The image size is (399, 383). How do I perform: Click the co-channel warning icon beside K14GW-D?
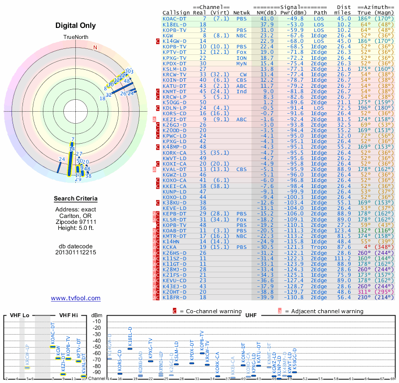coord(158,41)
